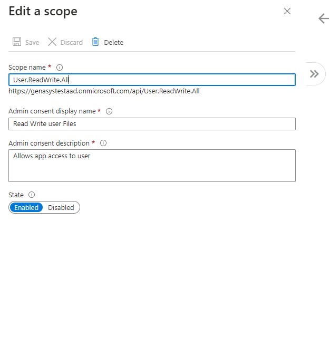Click the Edit a scope heading
Viewport: 330px width, 355px height.
point(43,11)
